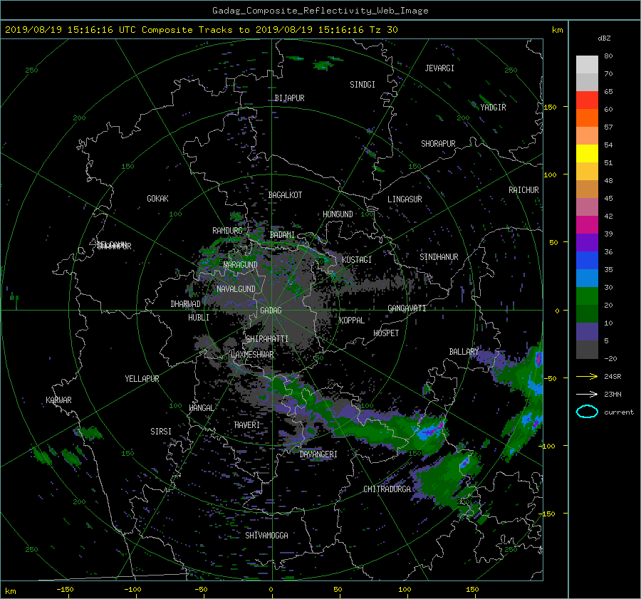Click the RAMDURG city label
641x599 pixels.
pyautogui.click(x=227, y=231)
